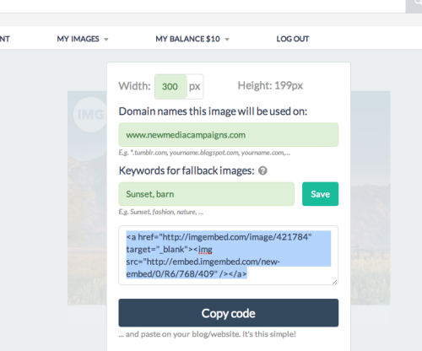Click the partially visible NT menu item
This screenshot has width=422, height=351.
coord(5,39)
